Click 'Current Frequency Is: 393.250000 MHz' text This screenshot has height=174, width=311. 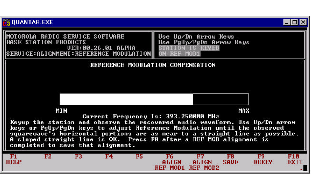click(151, 116)
